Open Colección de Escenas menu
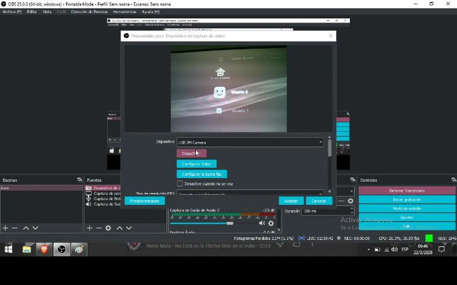The width and height of the screenshot is (457, 285). click(x=89, y=11)
